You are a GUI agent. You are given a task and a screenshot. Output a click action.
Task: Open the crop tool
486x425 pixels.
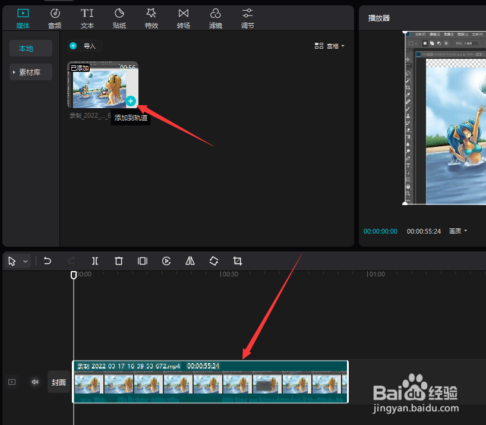coord(238,261)
